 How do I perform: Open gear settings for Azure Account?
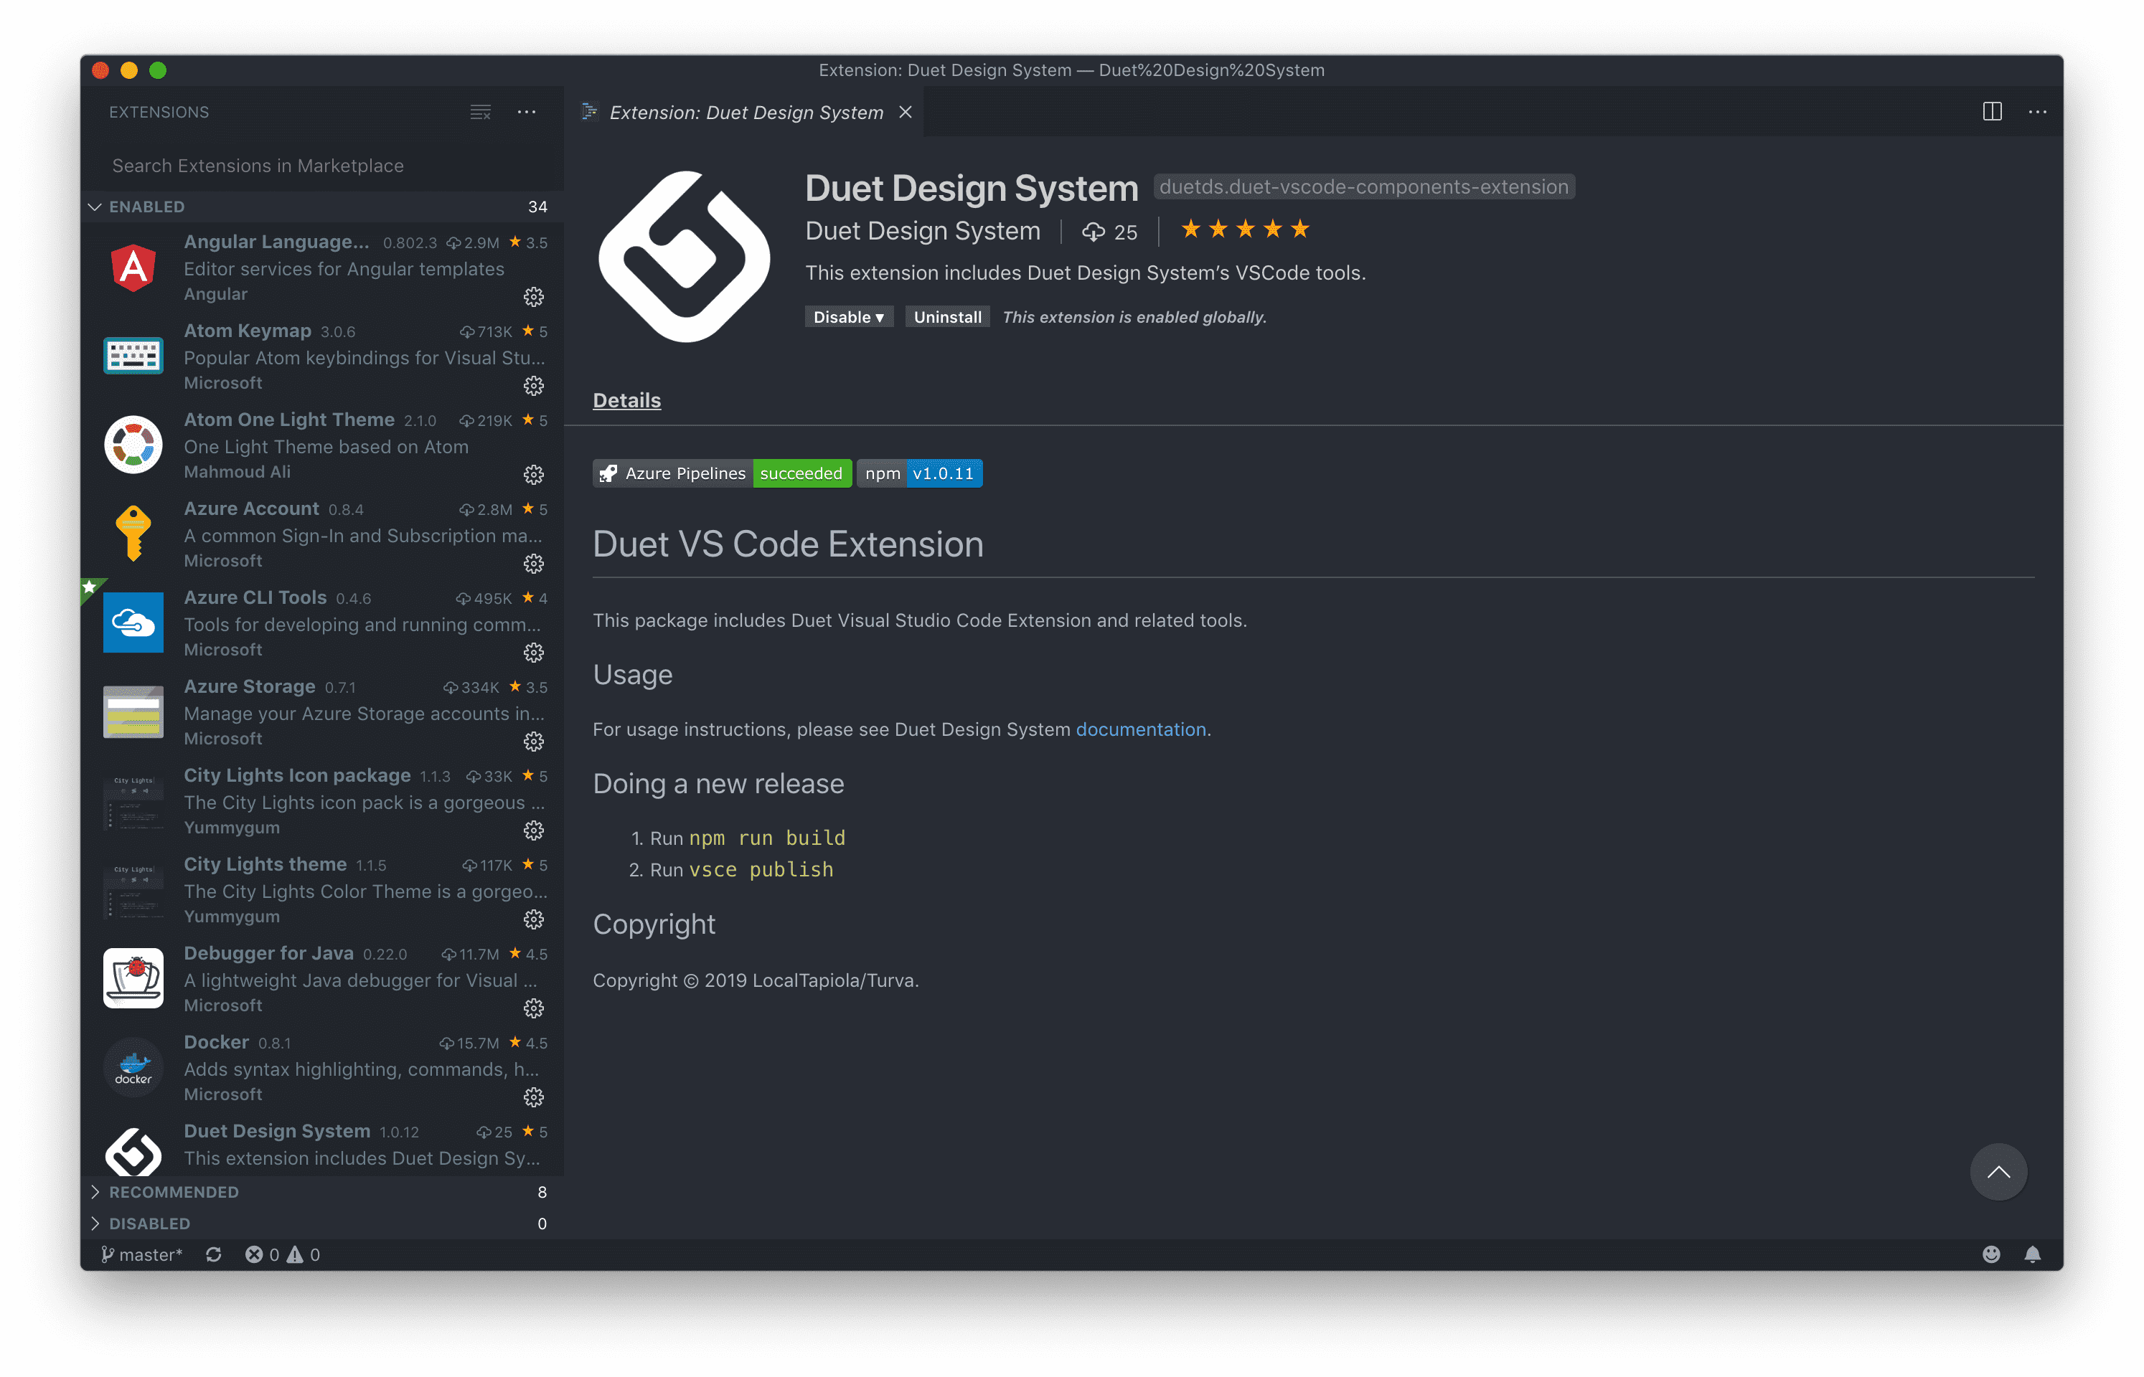coord(534,563)
